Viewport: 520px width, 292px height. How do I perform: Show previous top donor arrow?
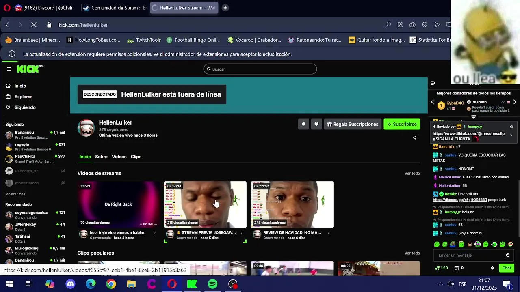tap(433, 102)
